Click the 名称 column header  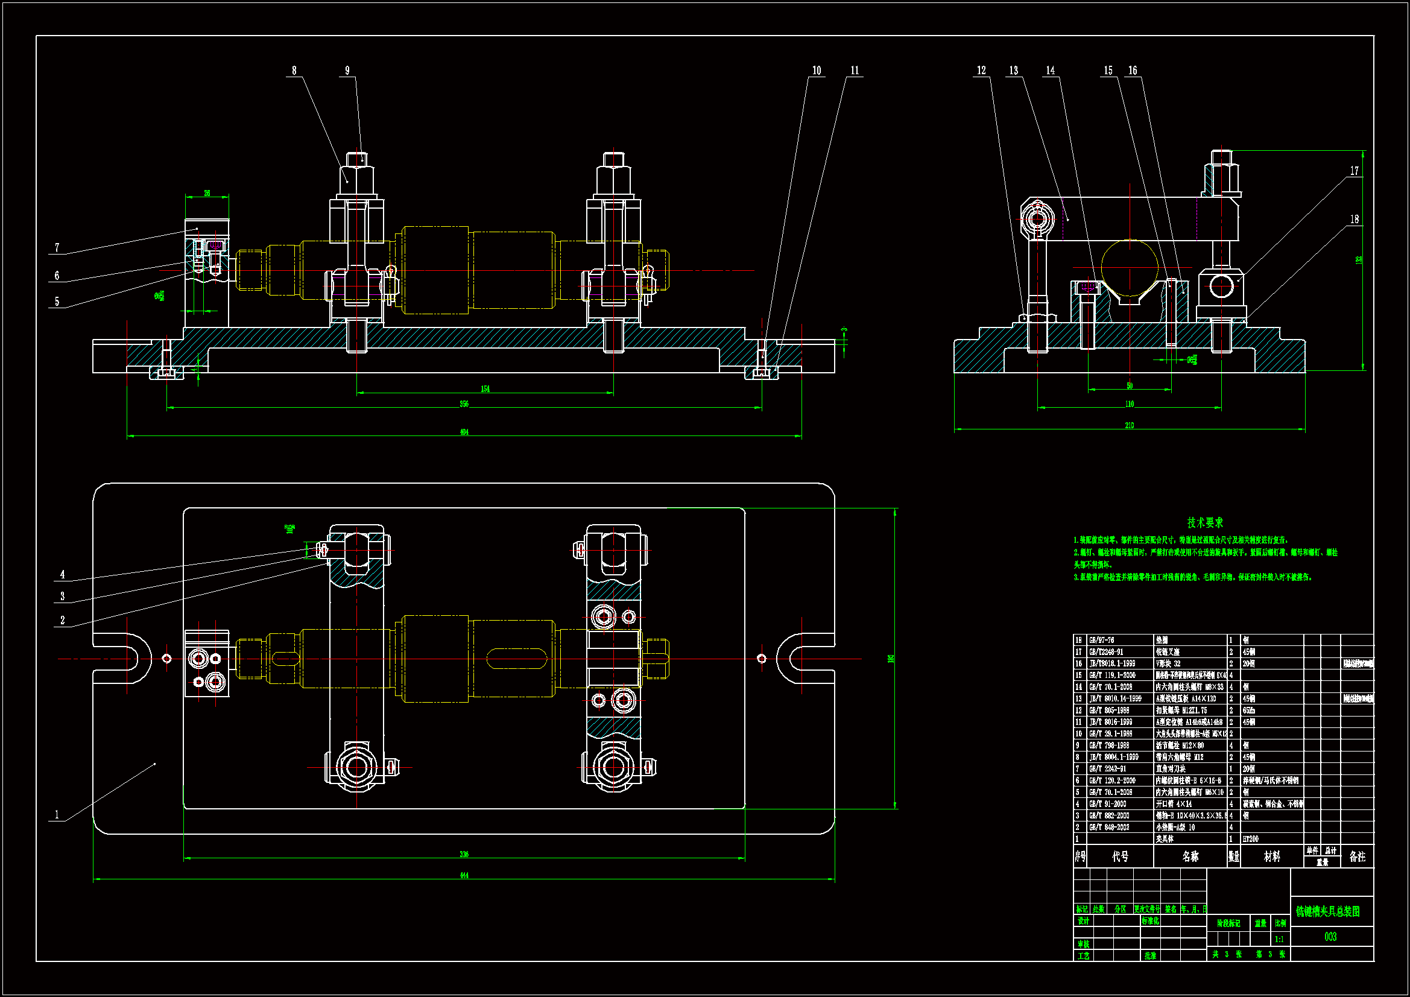point(1190,856)
